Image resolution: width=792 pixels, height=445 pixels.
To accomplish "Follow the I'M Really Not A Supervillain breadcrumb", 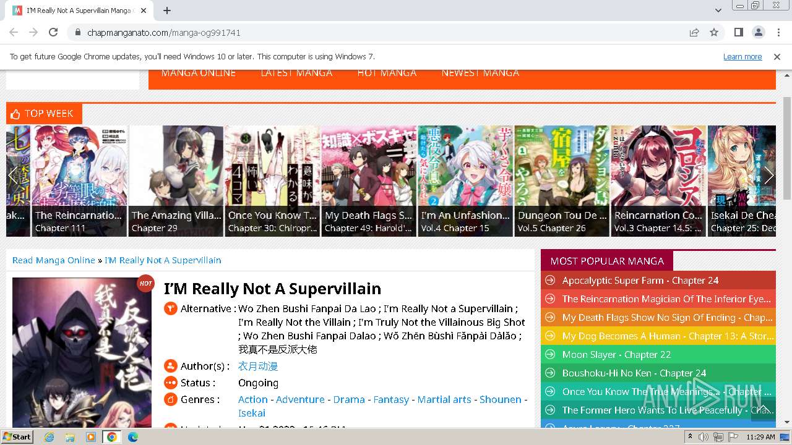I will tap(163, 260).
